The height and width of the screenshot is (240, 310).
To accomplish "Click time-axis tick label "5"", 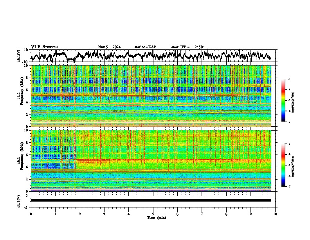I will point(153,214).
